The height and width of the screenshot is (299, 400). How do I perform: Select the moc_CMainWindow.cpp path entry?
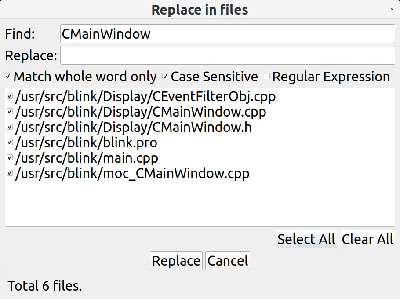click(x=132, y=173)
